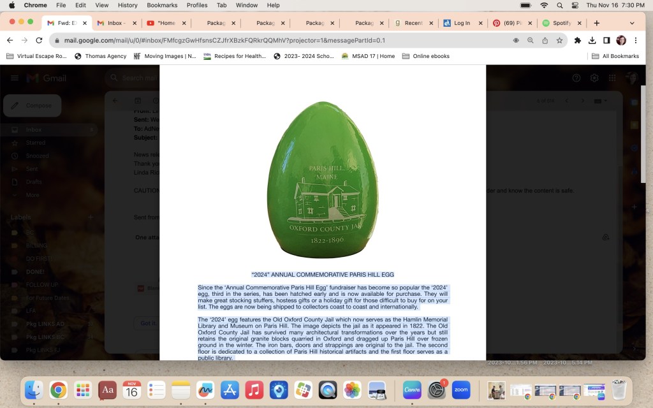Image resolution: width=653 pixels, height=408 pixels.
Task: Toggle Chrome side panel button
Action: point(606,40)
